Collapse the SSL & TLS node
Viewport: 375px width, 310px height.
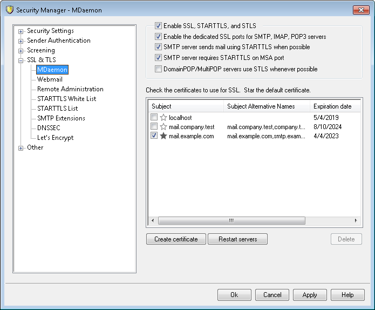[21, 60]
